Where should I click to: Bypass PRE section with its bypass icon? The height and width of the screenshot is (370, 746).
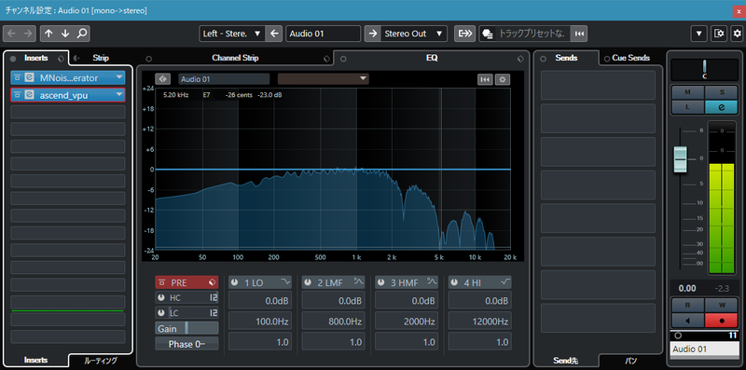(162, 282)
